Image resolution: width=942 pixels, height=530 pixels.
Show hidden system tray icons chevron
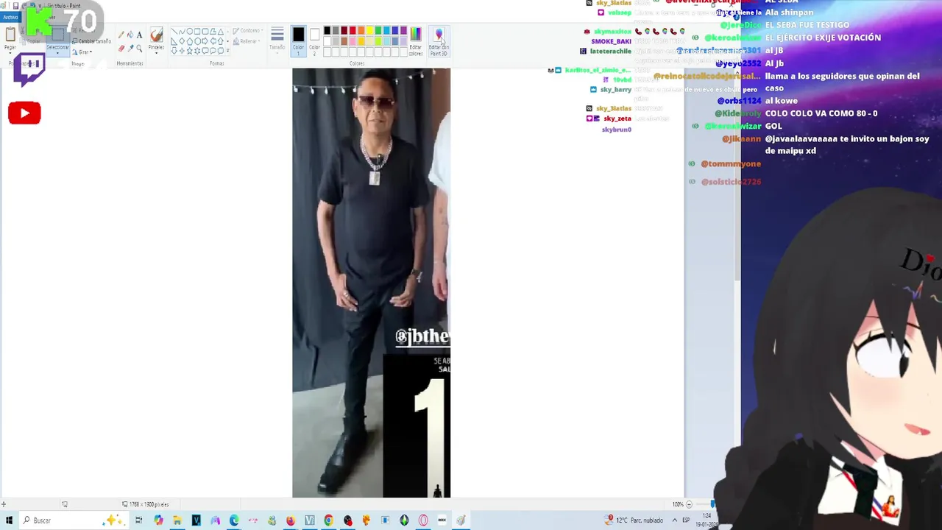pyautogui.click(x=674, y=520)
